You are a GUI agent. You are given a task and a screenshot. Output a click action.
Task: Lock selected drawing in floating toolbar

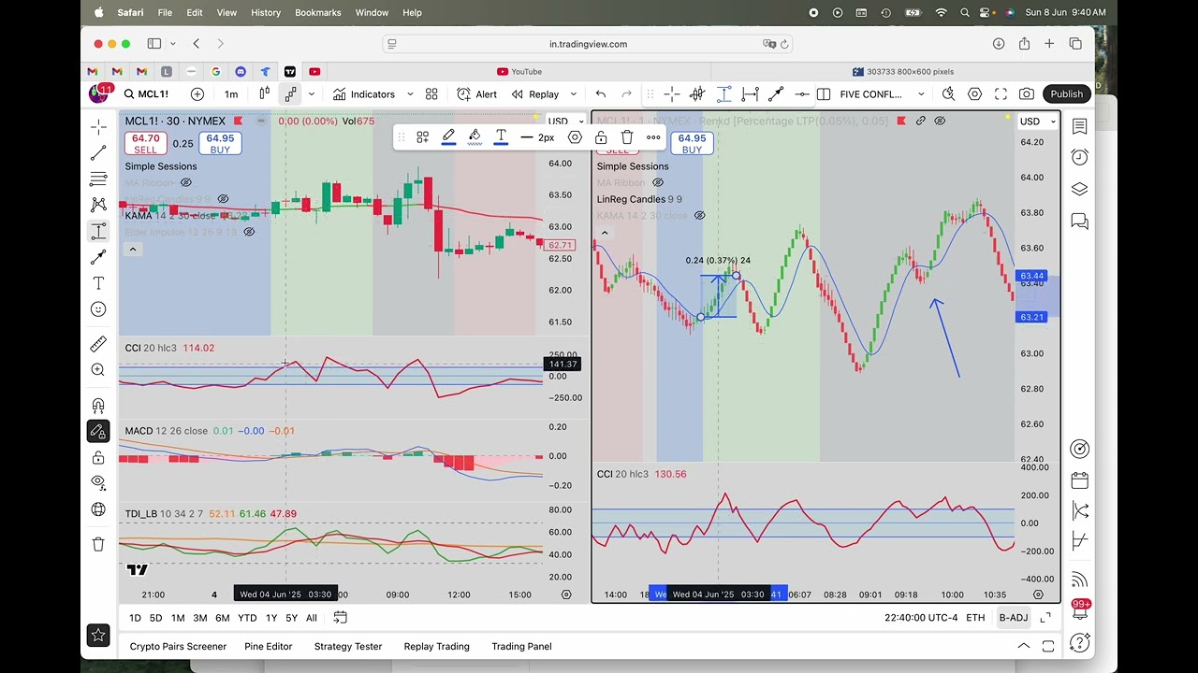coord(601,137)
